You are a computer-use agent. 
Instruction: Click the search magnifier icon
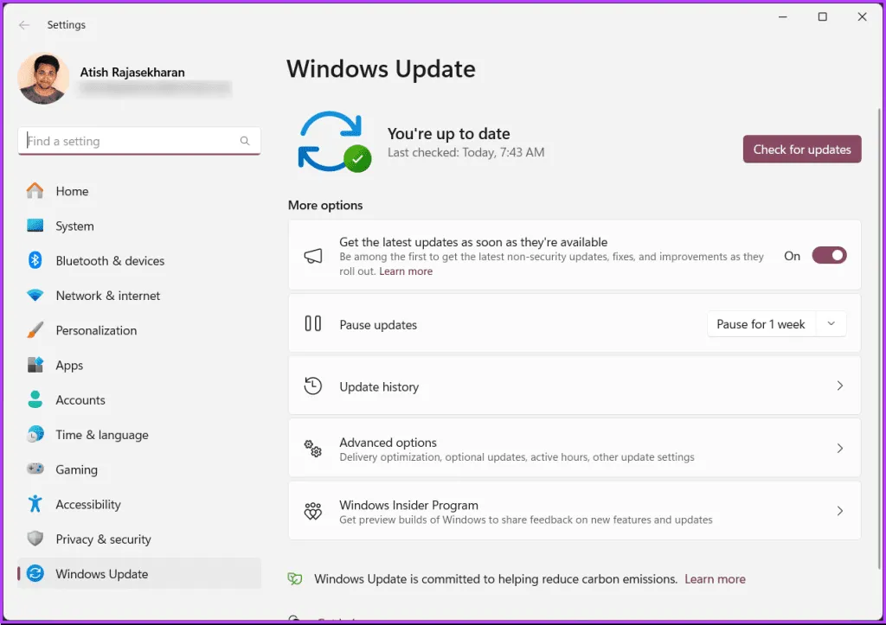point(245,141)
